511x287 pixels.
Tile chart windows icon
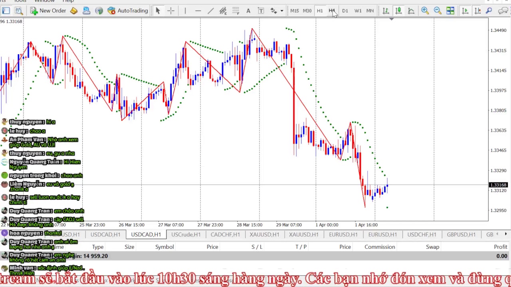click(450, 11)
